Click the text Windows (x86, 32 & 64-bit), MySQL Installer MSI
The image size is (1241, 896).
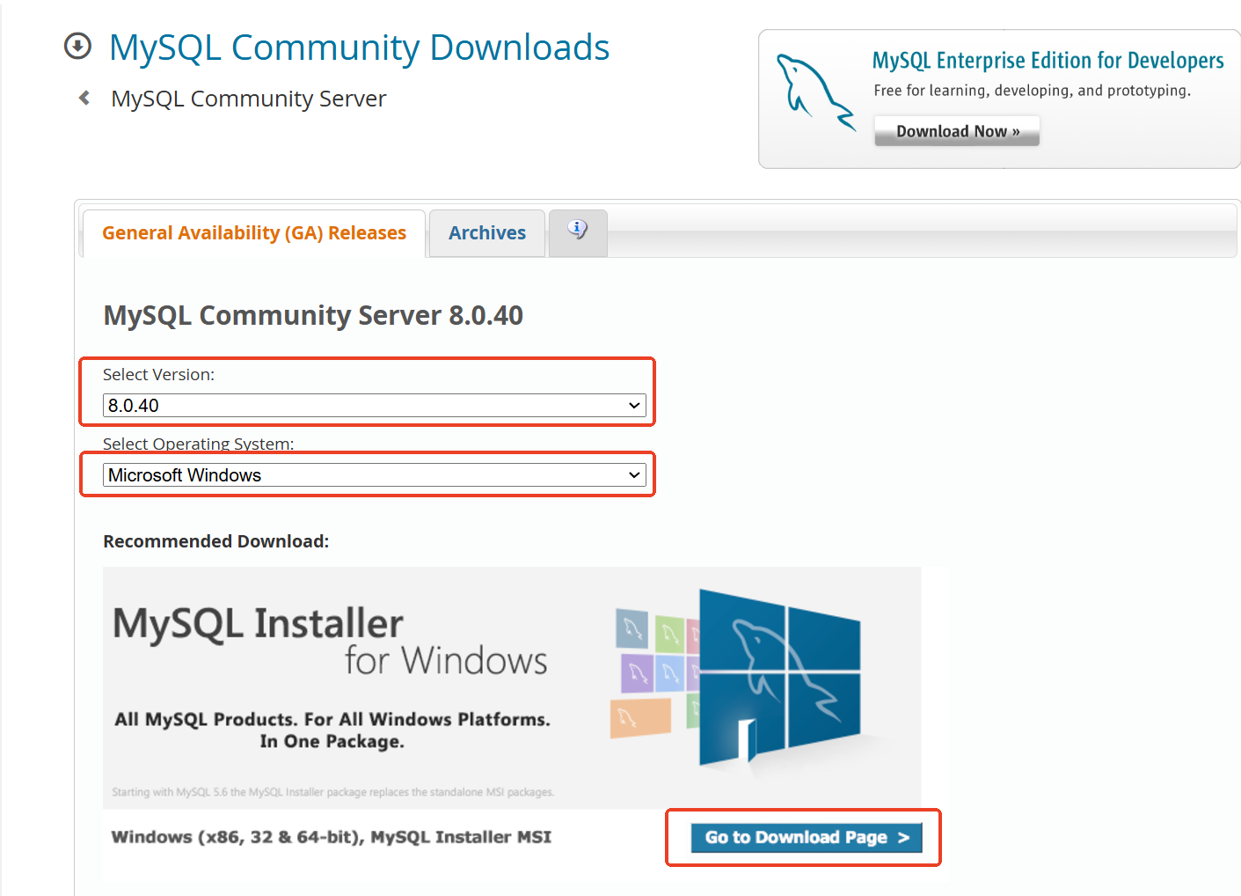[332, 837]
